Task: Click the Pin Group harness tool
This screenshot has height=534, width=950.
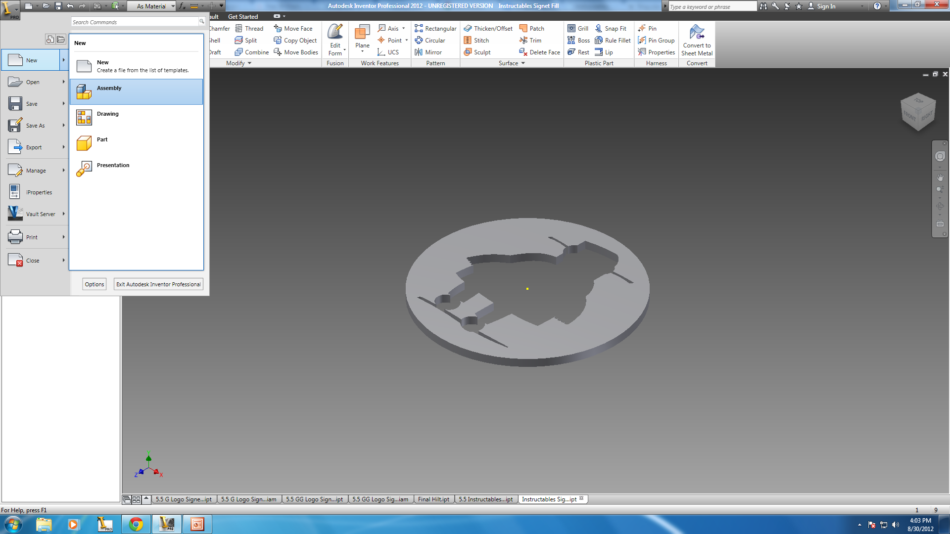Action: (657, 41)
